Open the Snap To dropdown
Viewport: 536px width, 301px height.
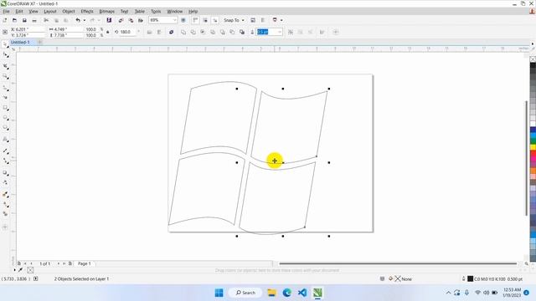pos(234,20)
